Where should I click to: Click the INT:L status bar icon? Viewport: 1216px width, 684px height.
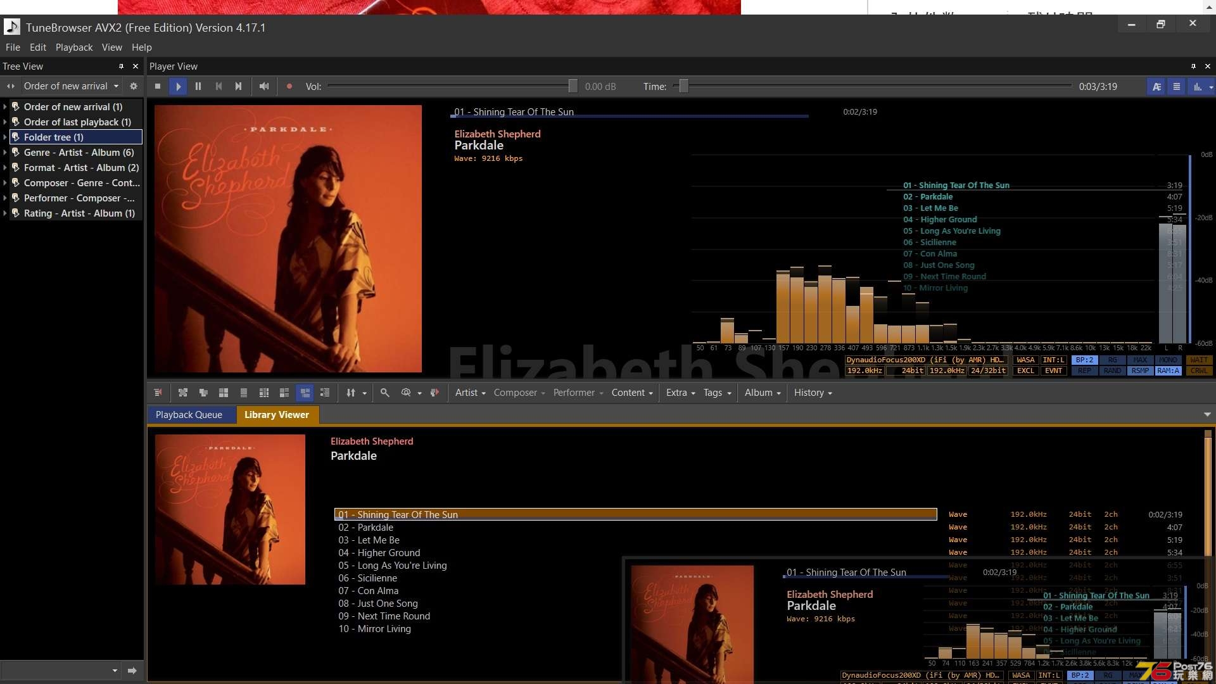click(x=1053, y=358)
